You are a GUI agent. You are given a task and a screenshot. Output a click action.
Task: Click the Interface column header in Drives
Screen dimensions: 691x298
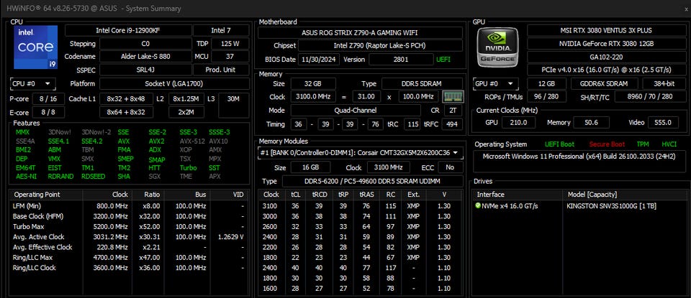coord(518,195)
